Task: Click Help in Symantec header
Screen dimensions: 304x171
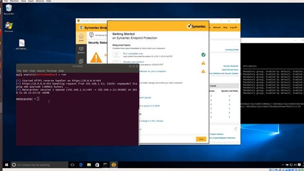Action: click(225, 28)
